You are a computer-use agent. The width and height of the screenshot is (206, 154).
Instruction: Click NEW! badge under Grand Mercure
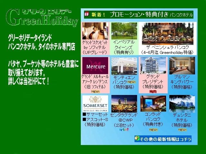point(96,91)
